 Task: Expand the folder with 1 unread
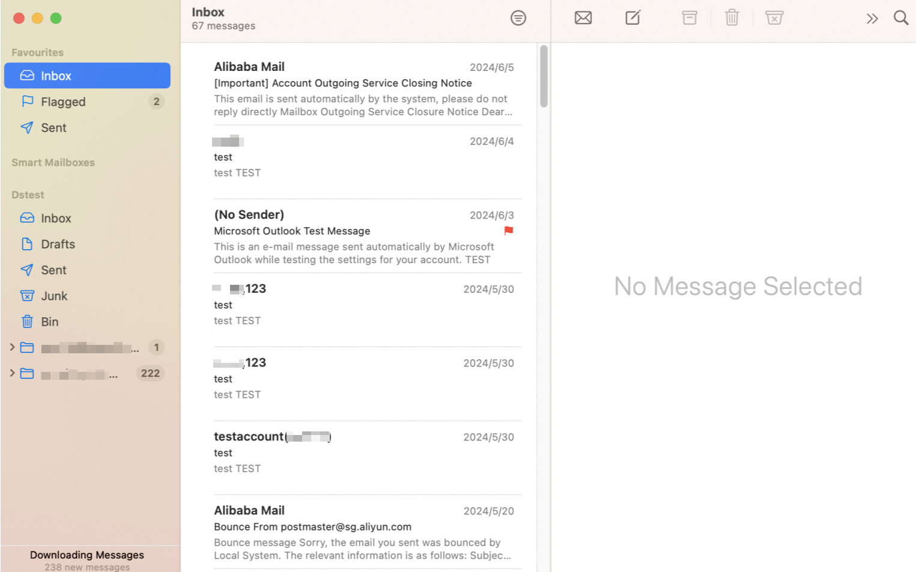click(12, 347)
